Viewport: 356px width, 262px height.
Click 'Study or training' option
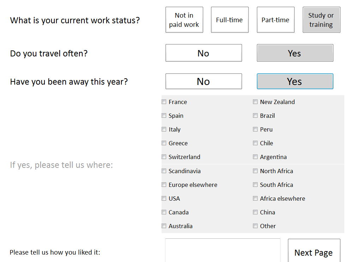pyautogui.click(x=321, y=20)
